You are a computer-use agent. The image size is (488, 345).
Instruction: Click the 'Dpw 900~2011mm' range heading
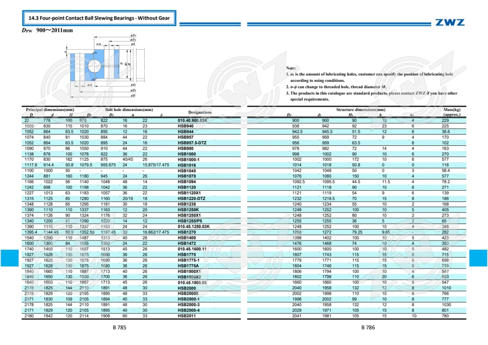point(47,30)
